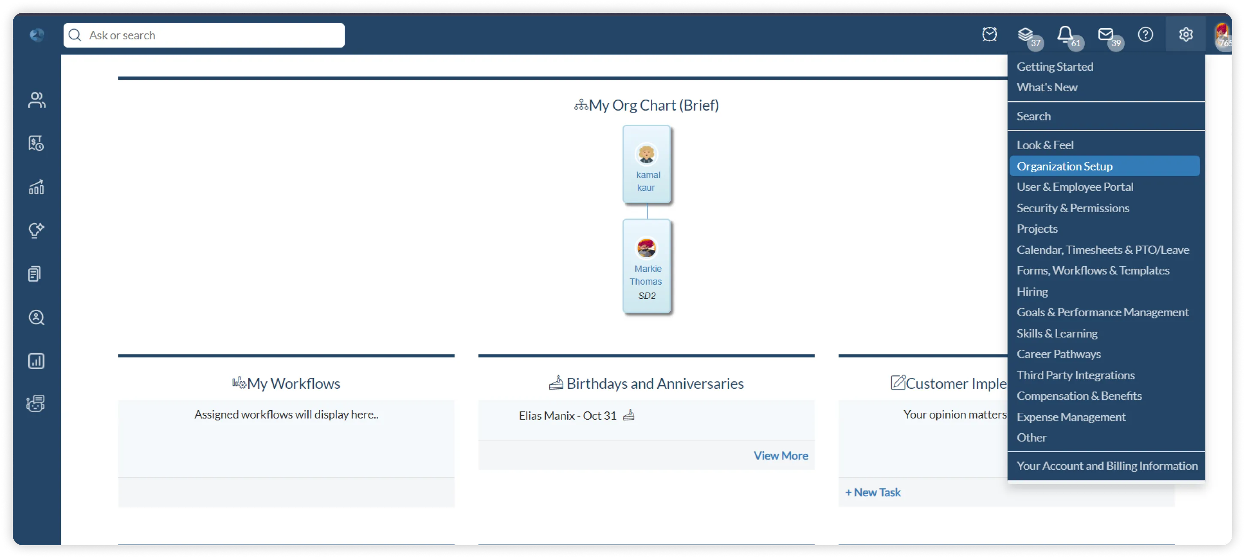Open the mail inbox icon
The image size is (1245, 558).
click(x=1105, y=34)
